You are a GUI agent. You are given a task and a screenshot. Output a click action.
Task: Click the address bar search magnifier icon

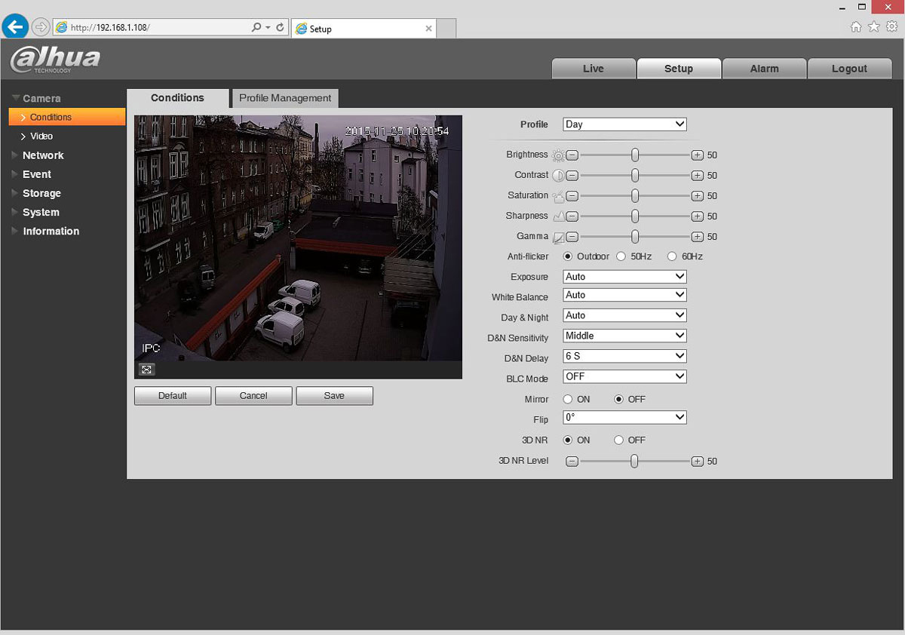click(x=256, y=27)
